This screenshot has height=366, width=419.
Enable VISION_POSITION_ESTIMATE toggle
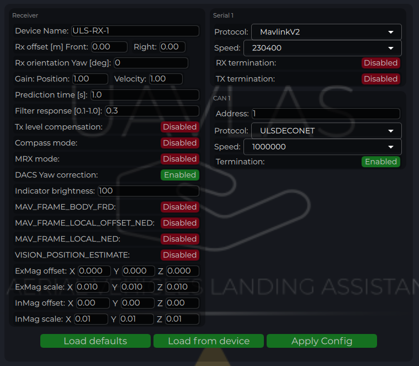tap(180, 255)
